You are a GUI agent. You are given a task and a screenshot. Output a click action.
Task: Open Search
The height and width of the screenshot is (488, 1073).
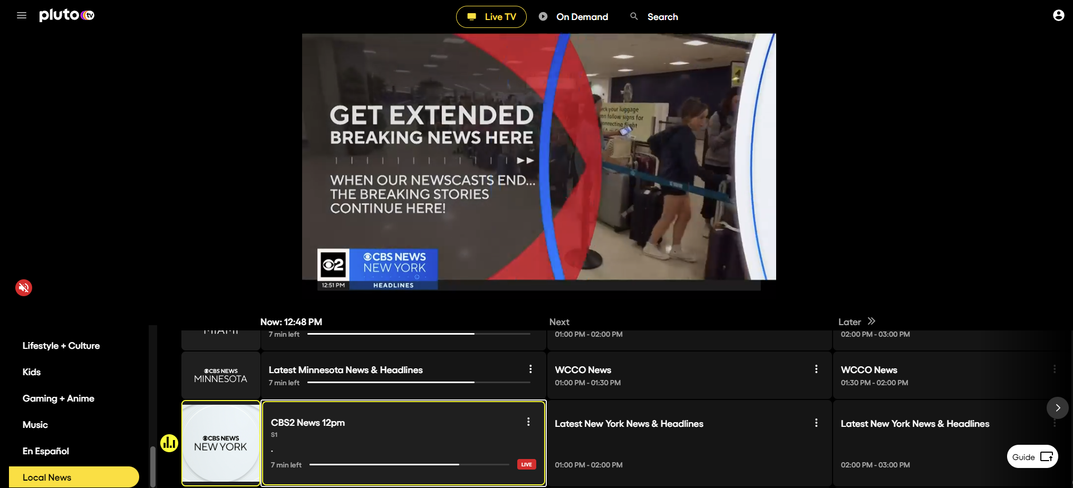point(654,16)
